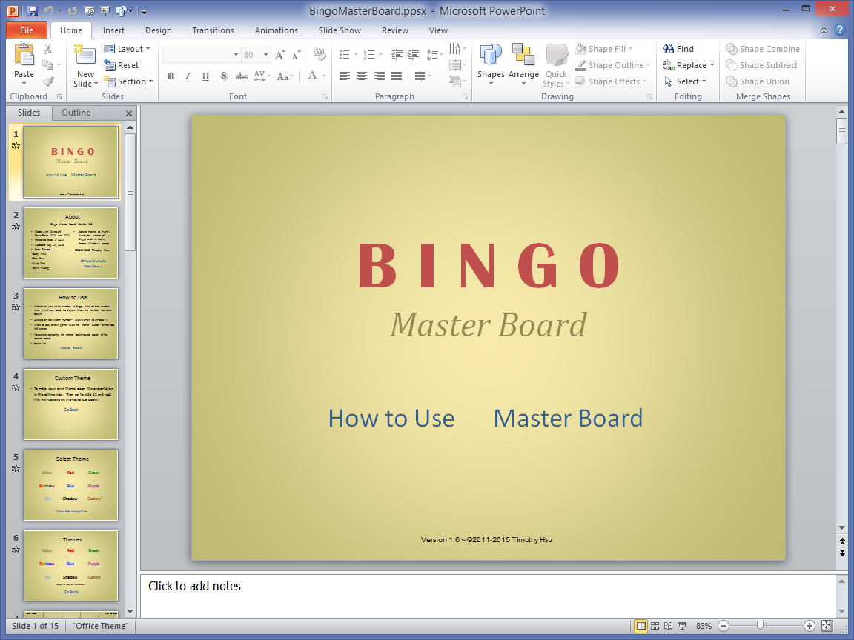The image size is (854, 640).
Task: Toggle Align Text Right
Action: [x=379, y=76]
